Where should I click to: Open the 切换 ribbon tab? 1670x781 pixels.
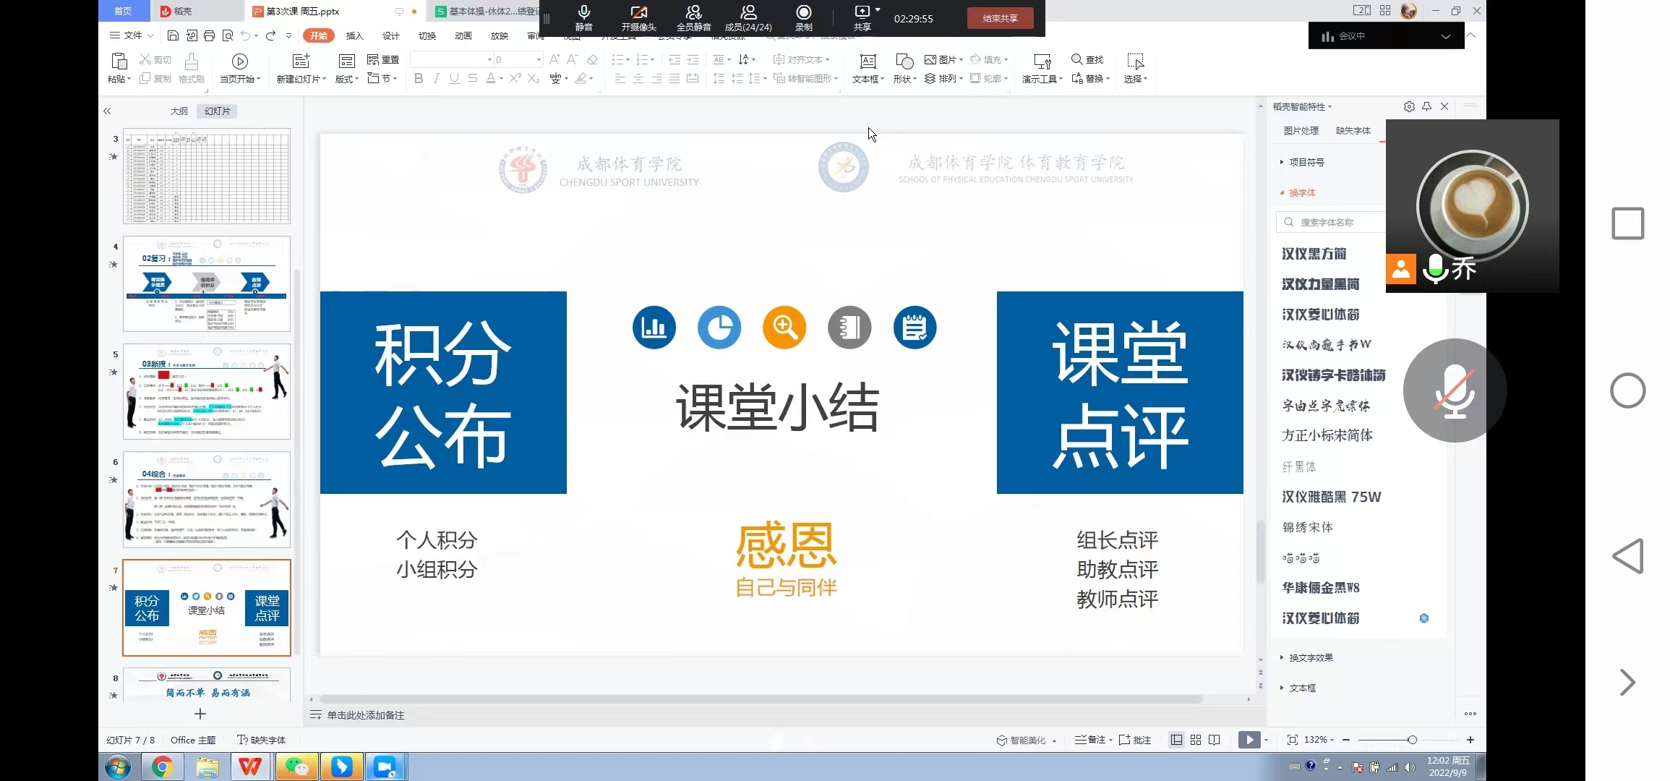[x=427, y=35]
